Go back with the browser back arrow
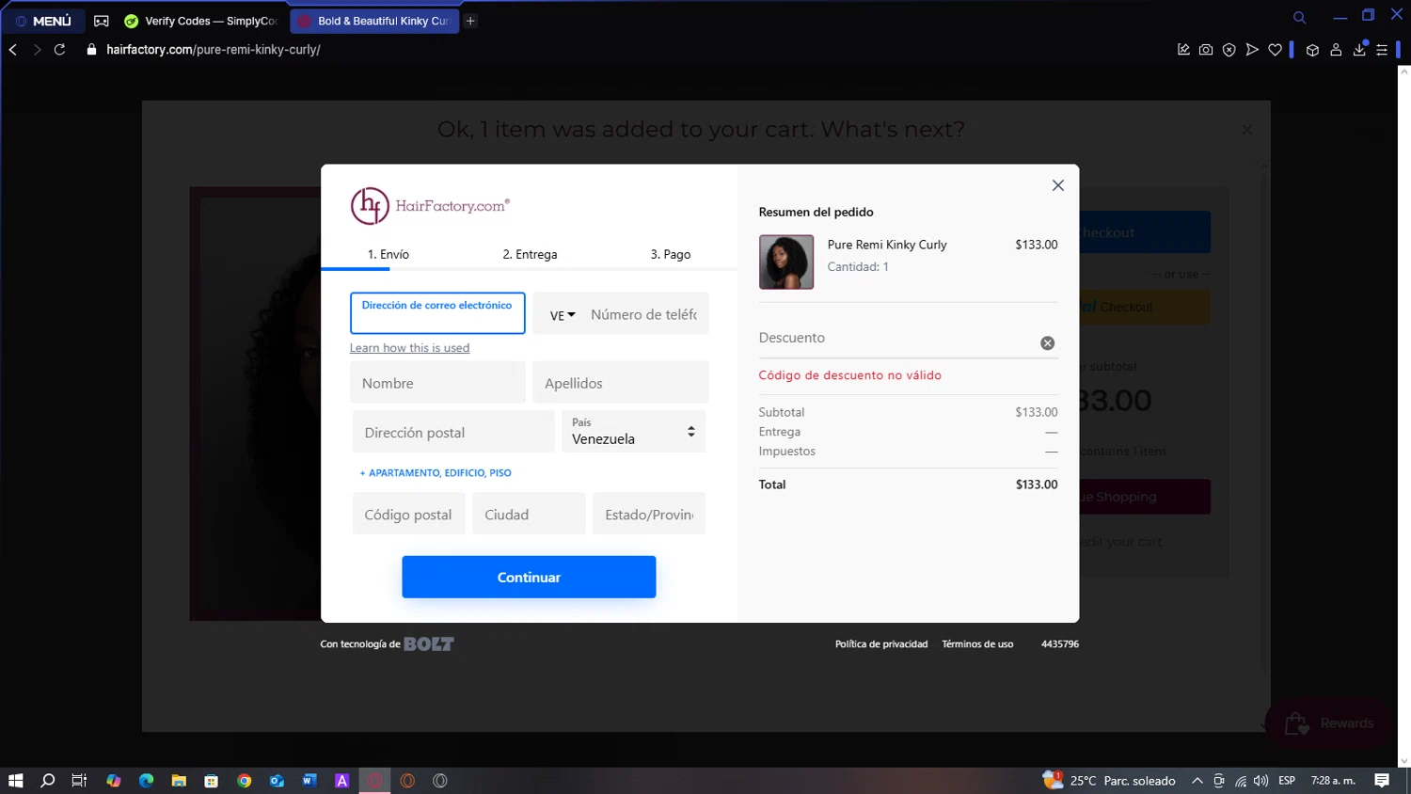 click(x=13, y=50)
